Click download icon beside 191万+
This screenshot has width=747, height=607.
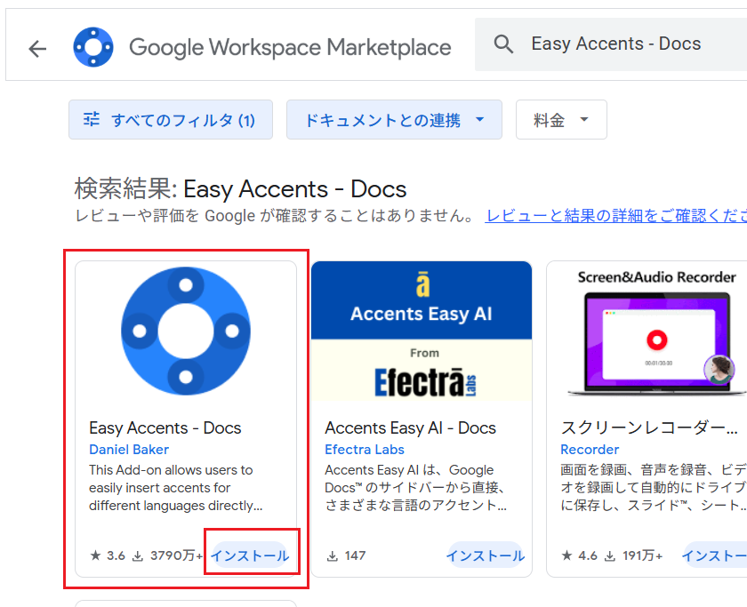tap(610, 555)
